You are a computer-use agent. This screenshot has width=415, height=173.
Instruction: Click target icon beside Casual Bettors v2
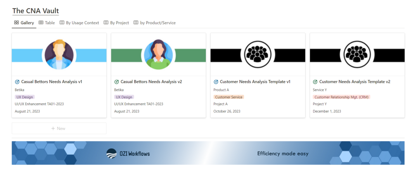[x=117, y=82]
